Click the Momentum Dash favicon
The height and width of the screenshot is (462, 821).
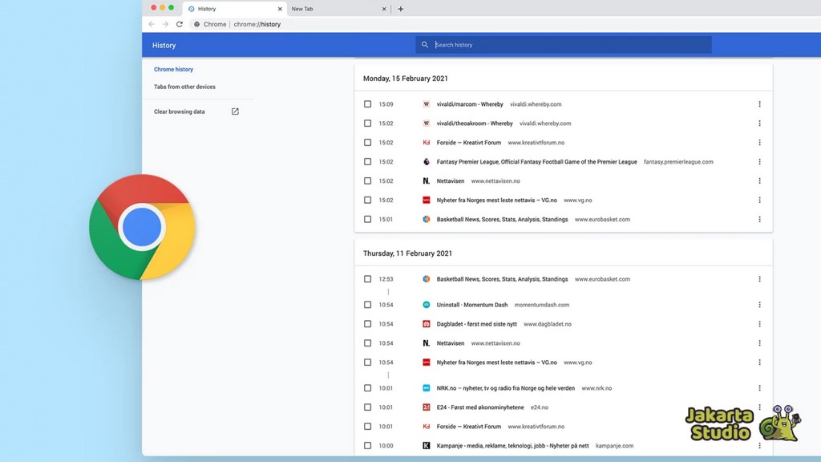point(427,305)
